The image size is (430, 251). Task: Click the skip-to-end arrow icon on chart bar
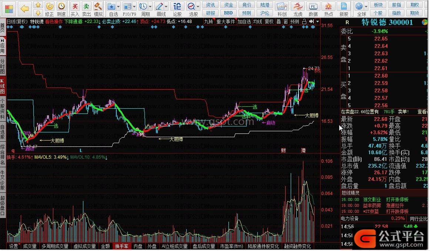coord(311,22)
